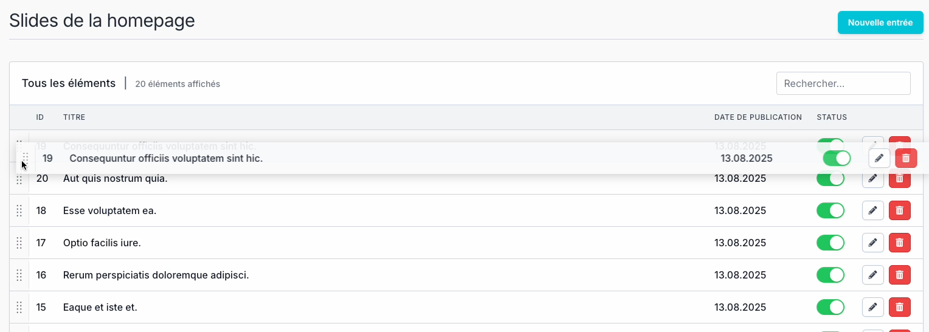Edit the 'Optio facilis iure.' entry

point(872,243)
